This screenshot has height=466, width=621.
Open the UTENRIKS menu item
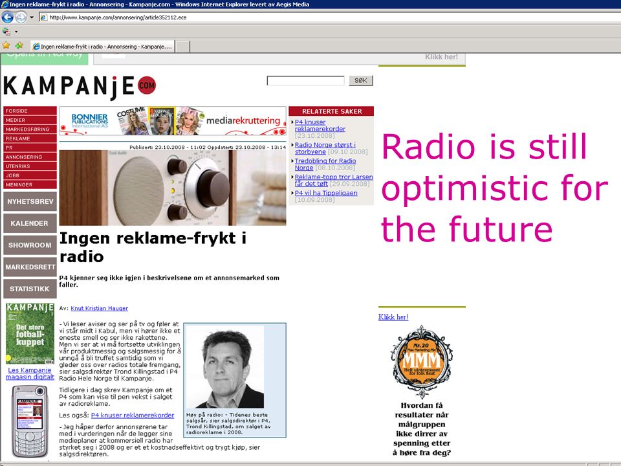[x=30, y=166]
